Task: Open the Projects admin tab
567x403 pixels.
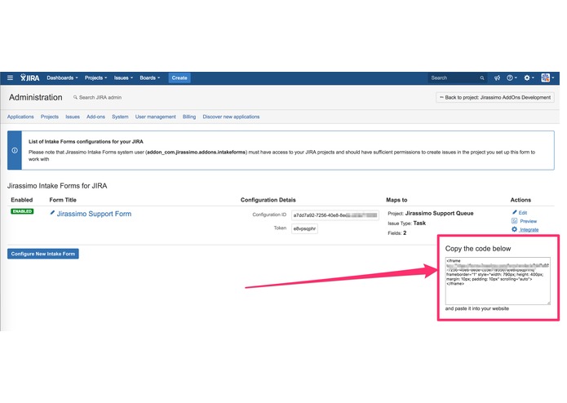Action: click(50, 117)
